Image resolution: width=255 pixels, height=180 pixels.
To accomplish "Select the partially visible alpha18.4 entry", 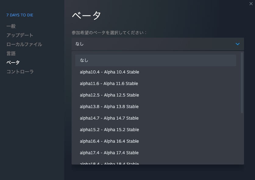I will 109,163.
